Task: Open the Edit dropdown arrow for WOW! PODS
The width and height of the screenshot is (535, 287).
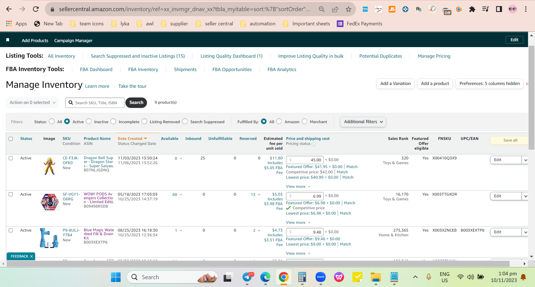Action: coord(525,196)
